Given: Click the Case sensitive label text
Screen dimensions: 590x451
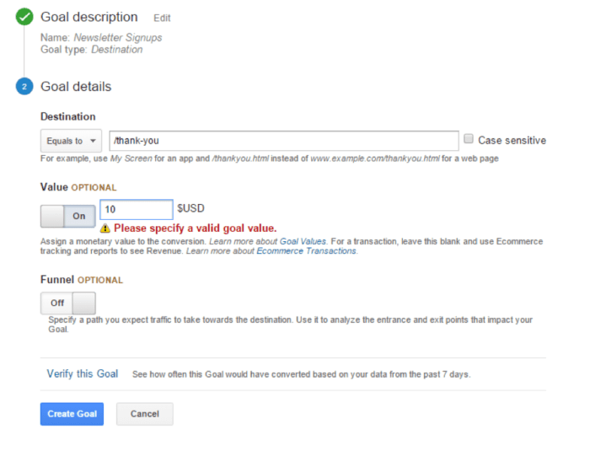Looking at the screenshot, I should pos(512,141).
